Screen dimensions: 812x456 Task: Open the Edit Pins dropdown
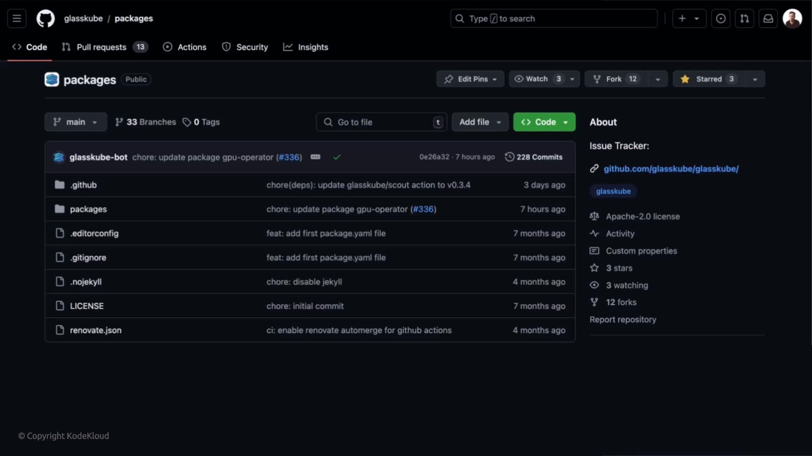(470, 79)
